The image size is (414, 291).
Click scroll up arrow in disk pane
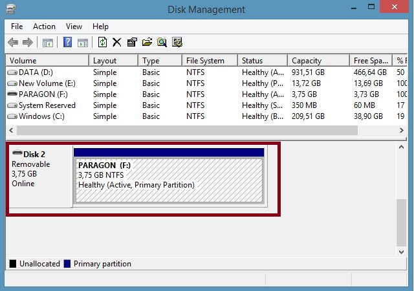click(x=401, y=147)
